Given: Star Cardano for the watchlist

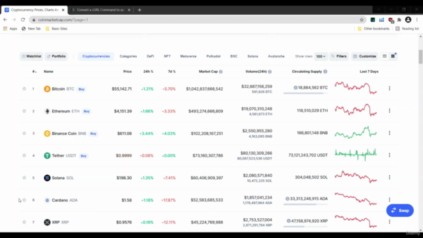Looking at the screenshot, I should pos(24,200).
